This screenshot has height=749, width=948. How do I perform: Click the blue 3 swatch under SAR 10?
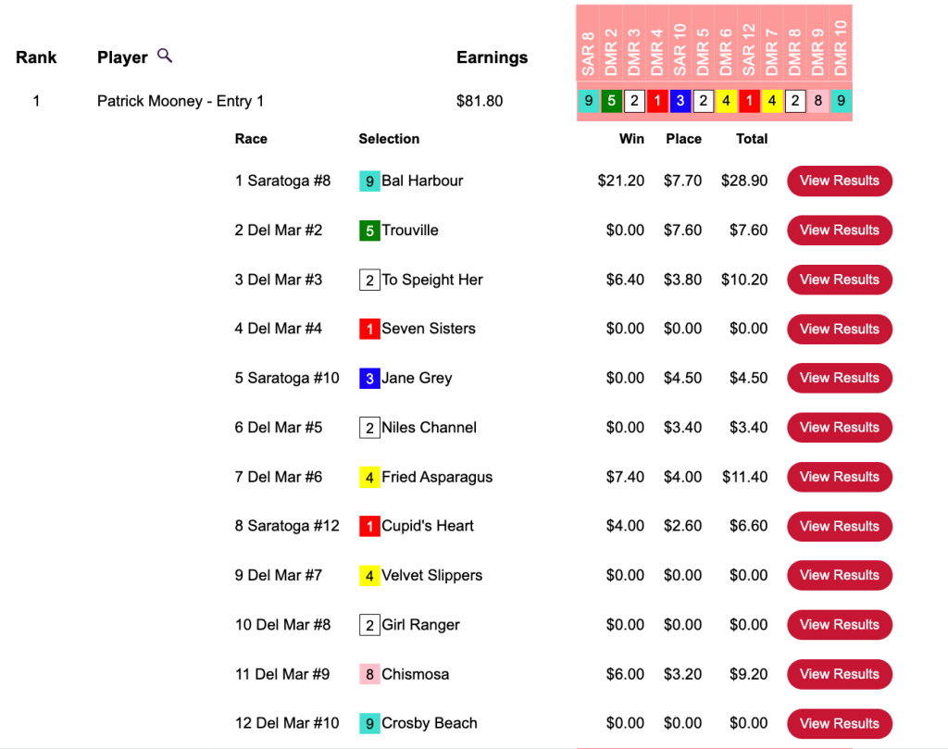[x=680, y=101]
